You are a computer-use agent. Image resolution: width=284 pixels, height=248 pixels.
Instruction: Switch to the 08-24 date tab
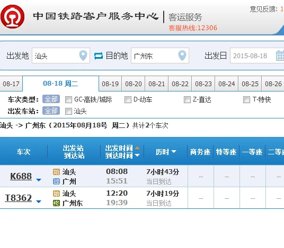[227, 84]
